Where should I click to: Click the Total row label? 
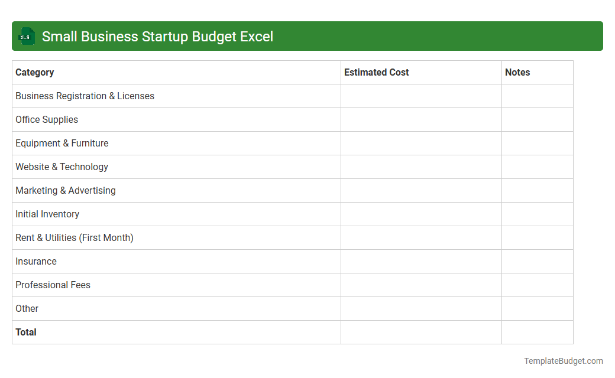(x=26, y=332)
